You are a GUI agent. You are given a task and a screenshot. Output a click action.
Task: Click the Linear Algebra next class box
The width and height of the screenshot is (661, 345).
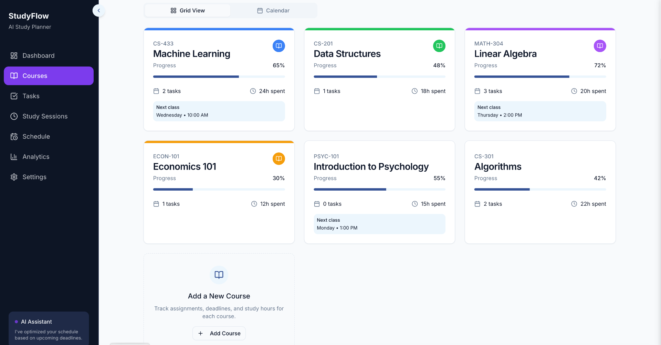[540, 111]
